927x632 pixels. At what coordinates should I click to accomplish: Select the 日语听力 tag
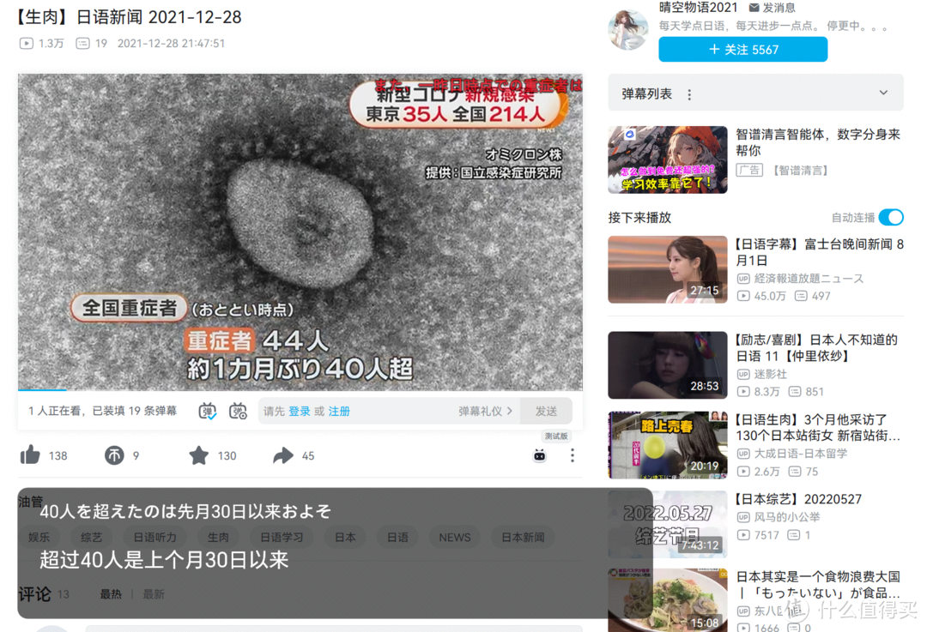click(154, 538)
